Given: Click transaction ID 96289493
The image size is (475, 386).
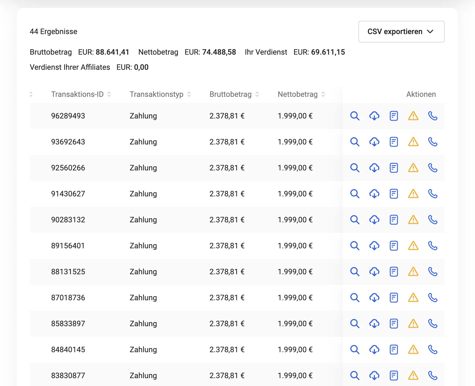Looking at the screenshot, I should pyautogui.click(x=68, y=116).
